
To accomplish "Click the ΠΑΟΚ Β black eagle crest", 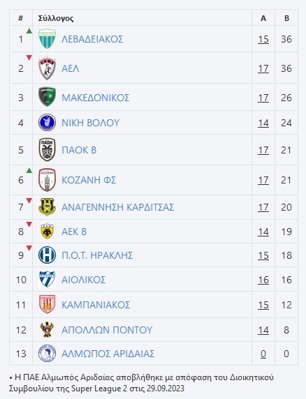I will (47, 150).
